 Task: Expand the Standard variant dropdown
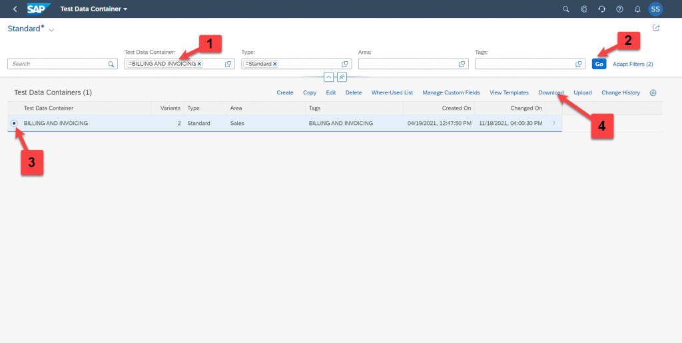tap(51, 30)
